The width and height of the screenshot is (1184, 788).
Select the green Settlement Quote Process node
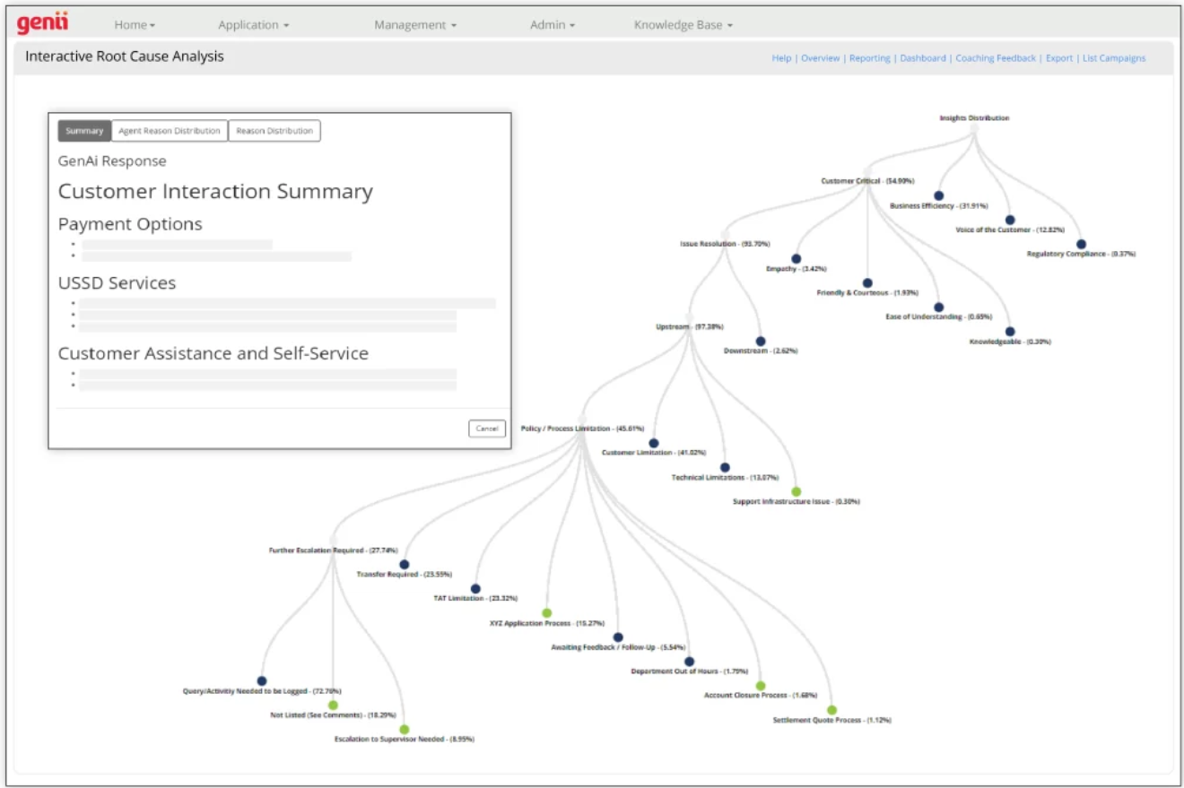point(831,710)
